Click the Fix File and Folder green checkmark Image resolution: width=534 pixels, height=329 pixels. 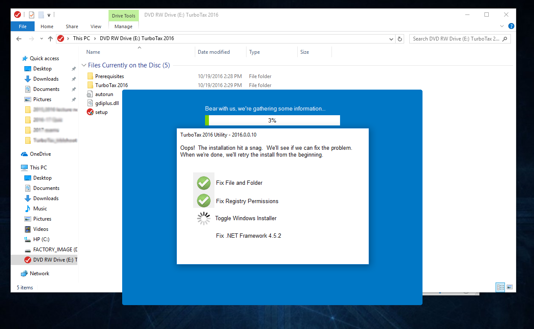click(x=204, y=183)
